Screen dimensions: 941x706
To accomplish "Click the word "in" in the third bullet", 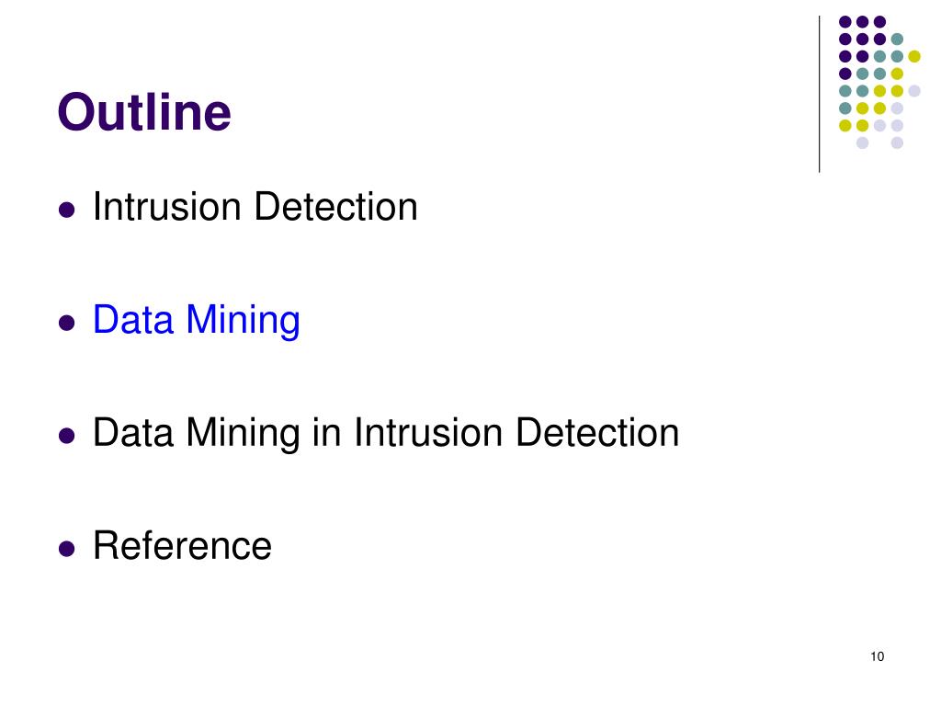I will [326, 432].
